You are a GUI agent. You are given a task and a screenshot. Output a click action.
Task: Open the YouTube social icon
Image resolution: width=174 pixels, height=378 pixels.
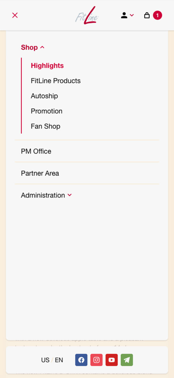pos(111,360)
